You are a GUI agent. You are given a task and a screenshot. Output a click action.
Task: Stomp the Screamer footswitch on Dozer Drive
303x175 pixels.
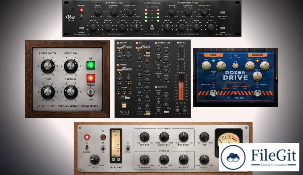pos(258,94)
